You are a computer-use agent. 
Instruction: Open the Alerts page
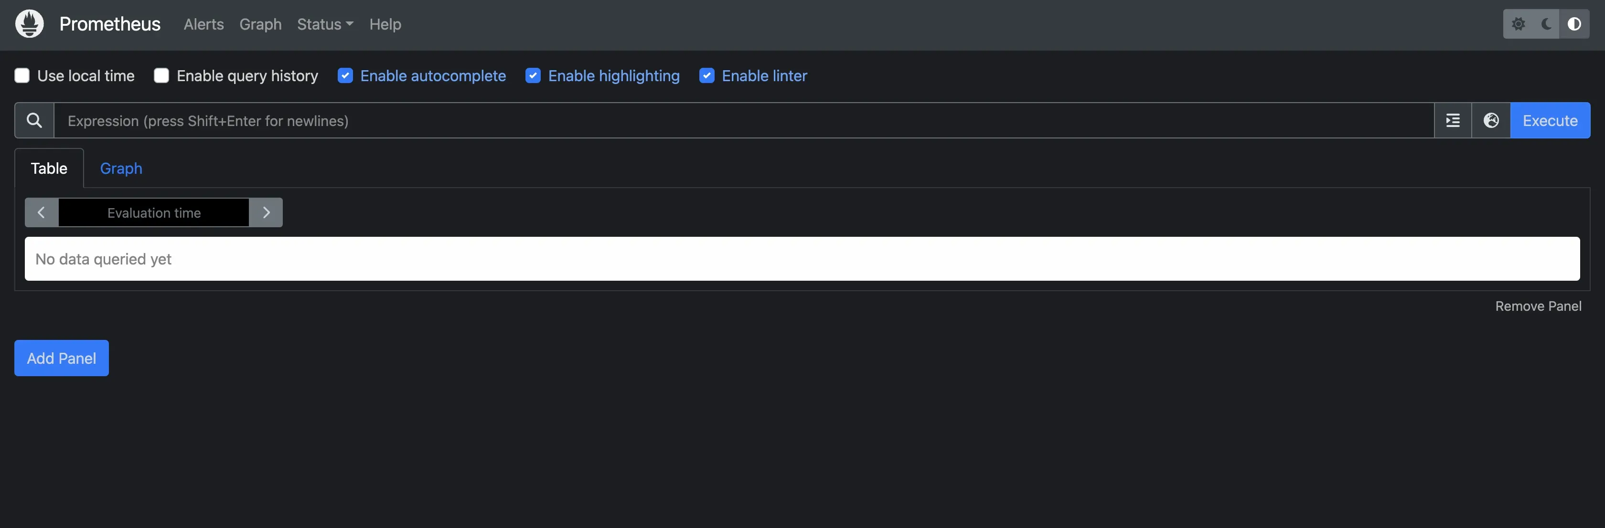[204, 24]
